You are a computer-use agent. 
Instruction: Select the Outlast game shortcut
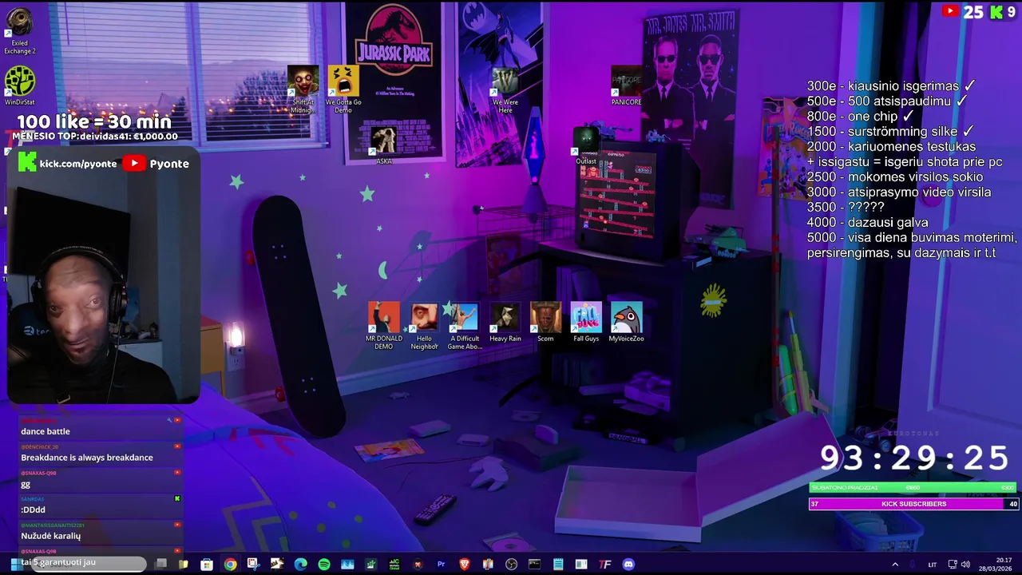[585, 145]
